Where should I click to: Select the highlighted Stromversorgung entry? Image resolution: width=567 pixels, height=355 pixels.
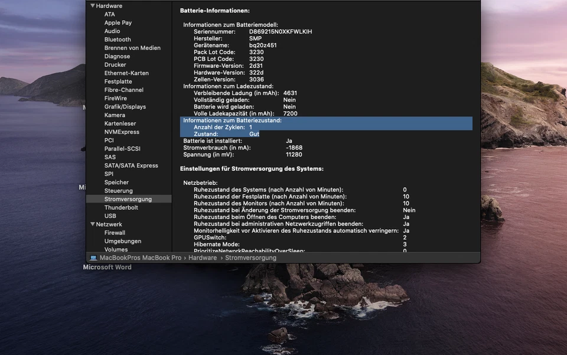pyautogui.click(x=129, y=199)
